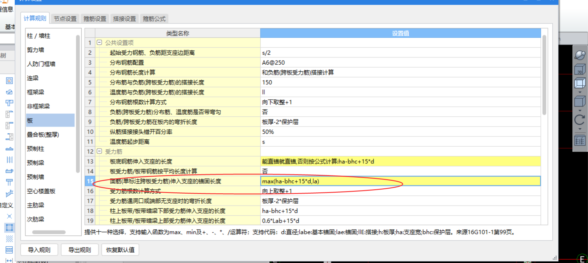Viewport: 588px width, 263px height.
Task: Open the 搭接设置 tab
Action: (x=124, y=19)
